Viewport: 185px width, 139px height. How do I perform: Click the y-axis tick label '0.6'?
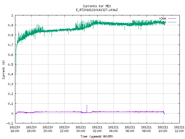click(10, 55)
